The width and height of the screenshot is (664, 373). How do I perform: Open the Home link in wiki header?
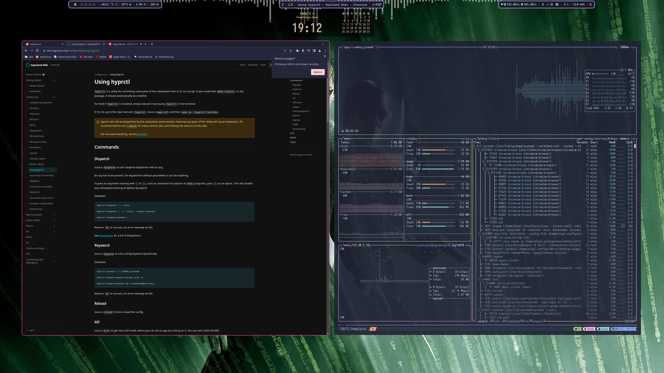[242, 65]
